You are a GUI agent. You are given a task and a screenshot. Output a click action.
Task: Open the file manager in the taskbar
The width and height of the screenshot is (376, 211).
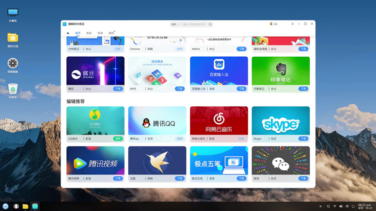[25, 206]
